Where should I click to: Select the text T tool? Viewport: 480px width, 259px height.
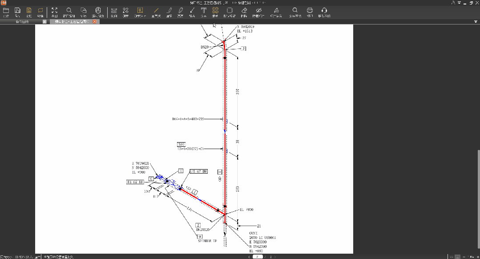[x=204, y=10]
